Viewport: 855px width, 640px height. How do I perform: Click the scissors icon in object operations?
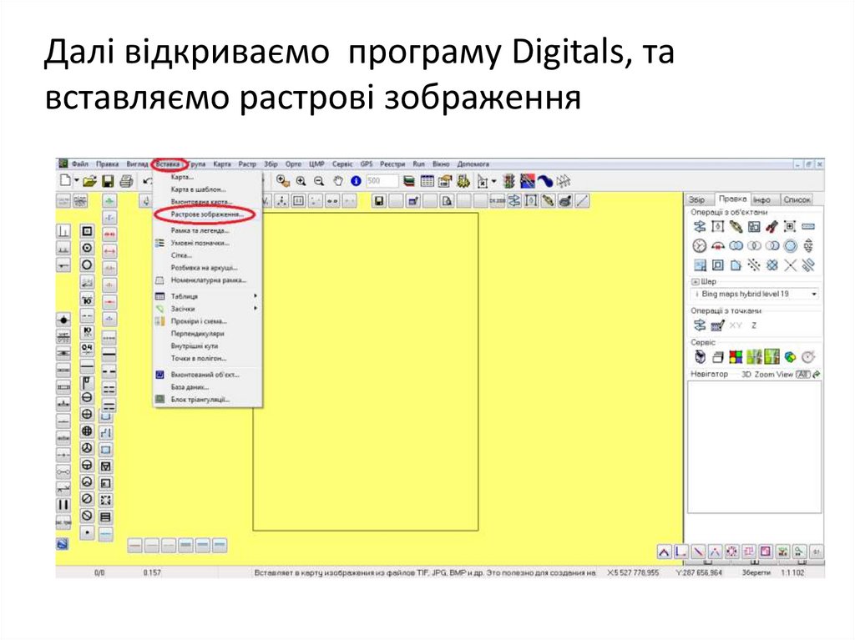click(772, 226)
